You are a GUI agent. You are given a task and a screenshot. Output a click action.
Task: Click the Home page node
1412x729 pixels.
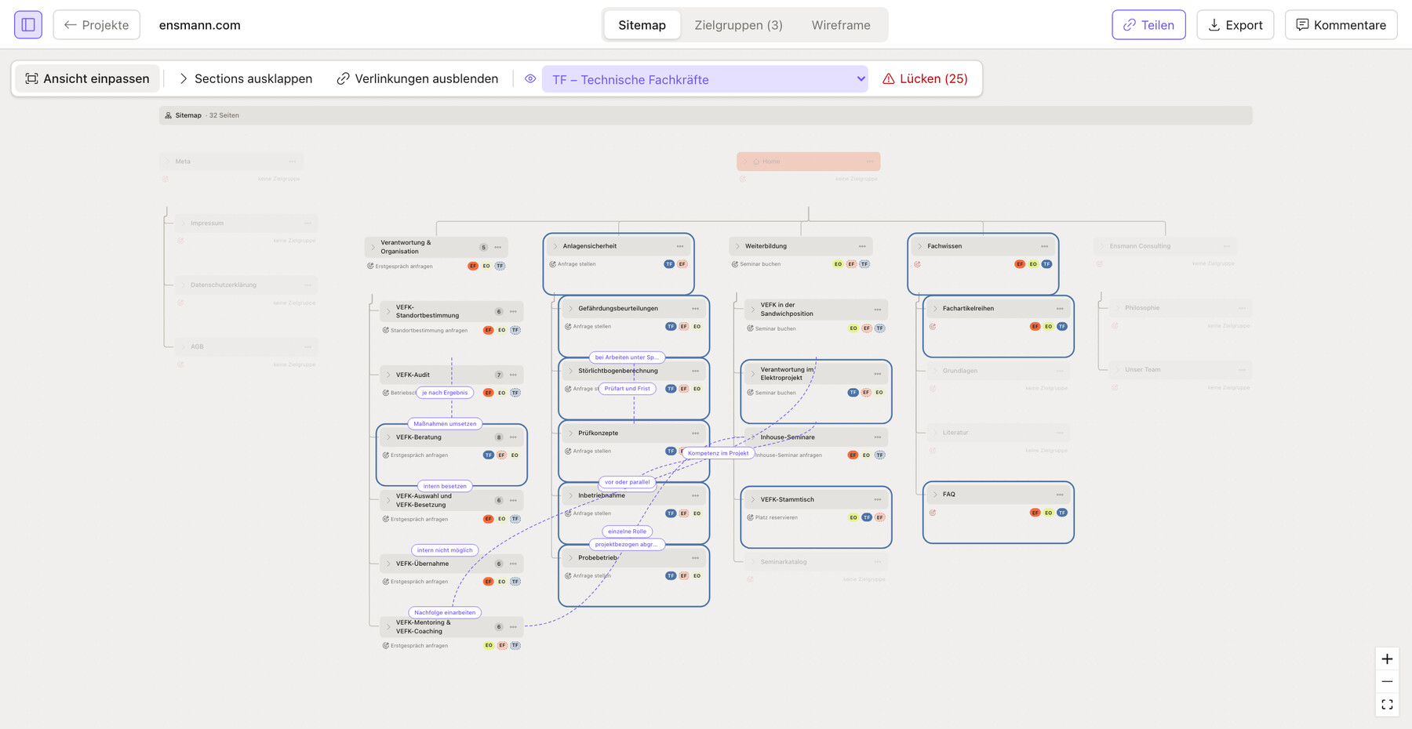pyautogui.click(x=808, y=161)
